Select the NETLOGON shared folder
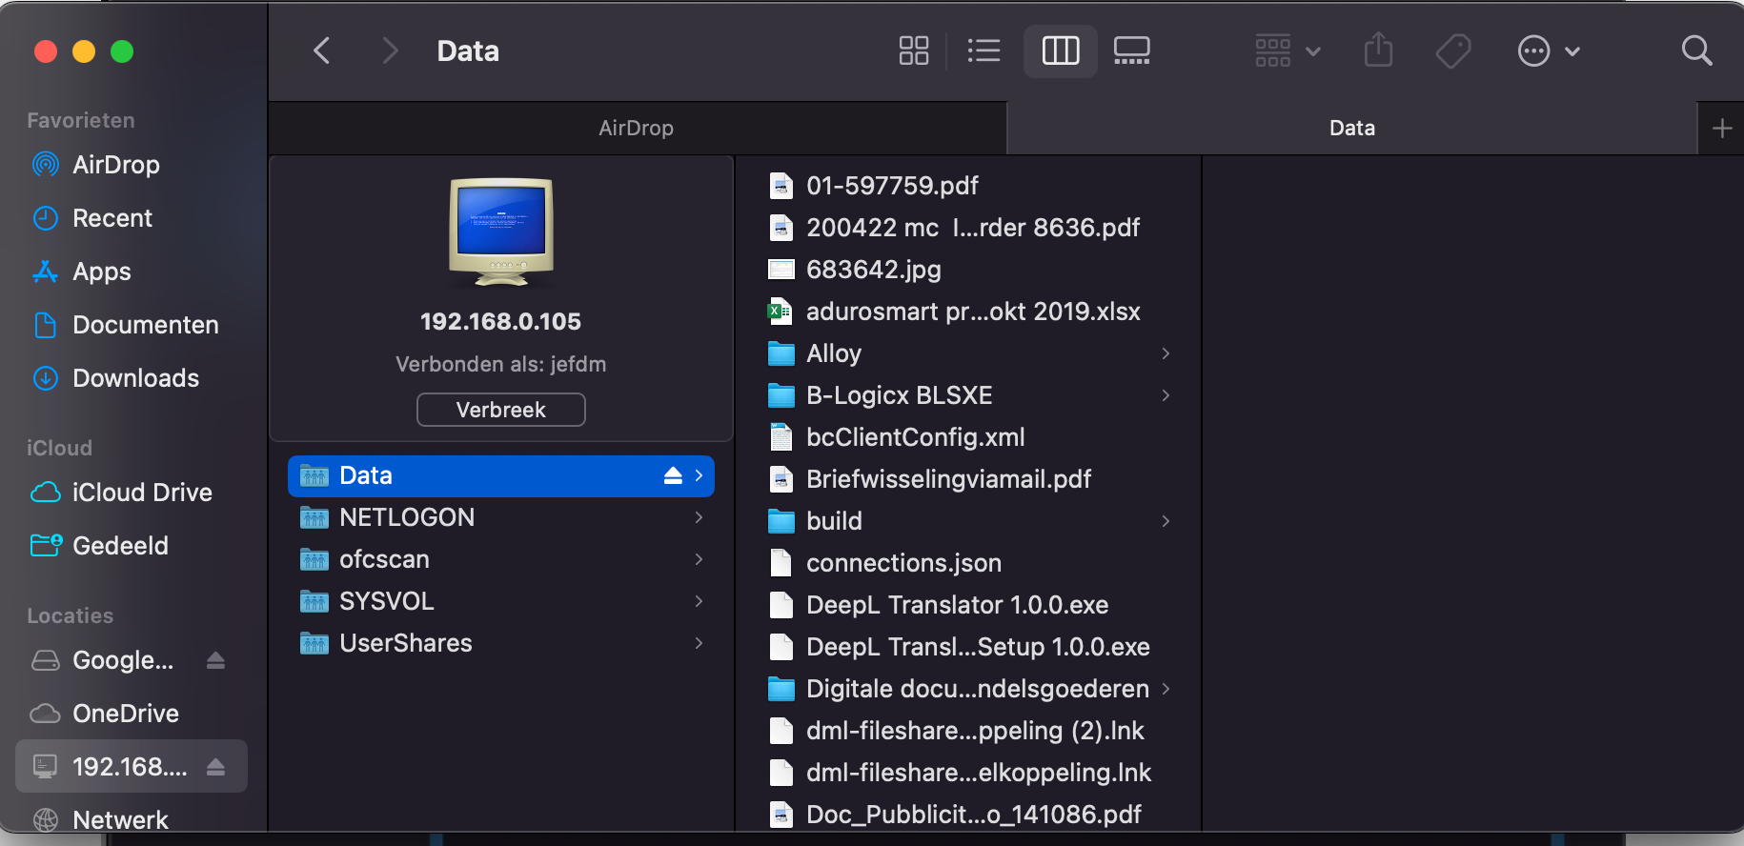This screenshot has height=846, width=1744. tap(407, 517)
